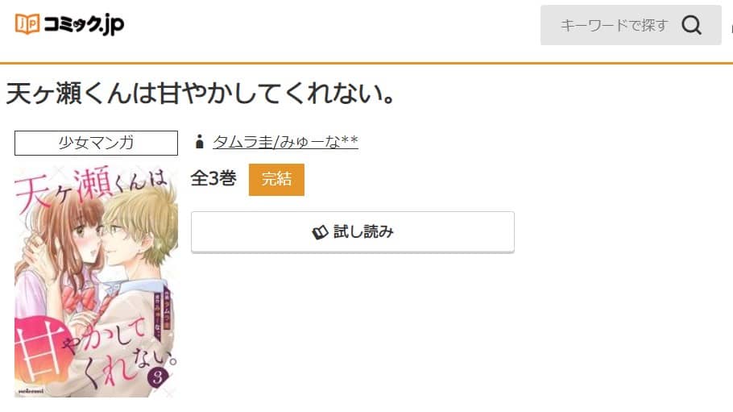Focus the キーワードで探す search field
This screenshot has height=412, width=733.
631,25
